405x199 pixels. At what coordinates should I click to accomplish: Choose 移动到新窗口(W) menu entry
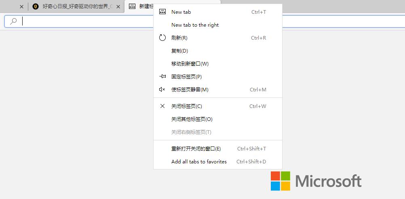[x=218, y=64]
